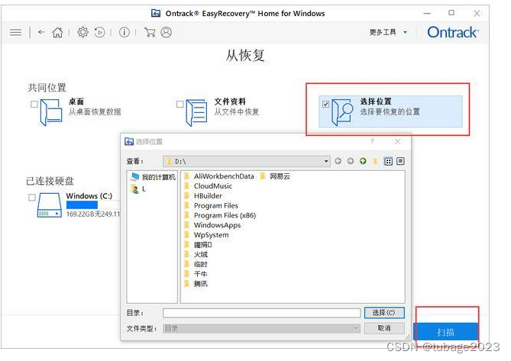
Task: Select the 网易云 folder
Action: pyautogui.click(x=276, y=176)
